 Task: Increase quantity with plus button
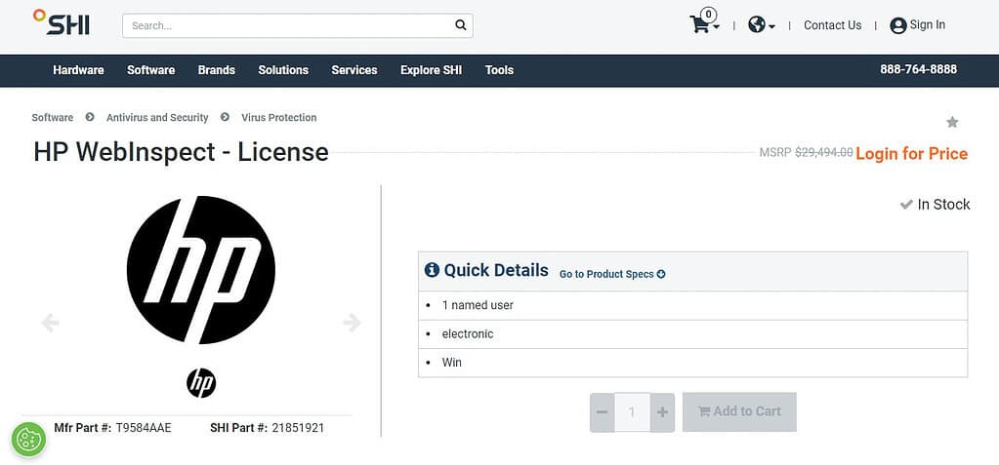click(662, 412)
